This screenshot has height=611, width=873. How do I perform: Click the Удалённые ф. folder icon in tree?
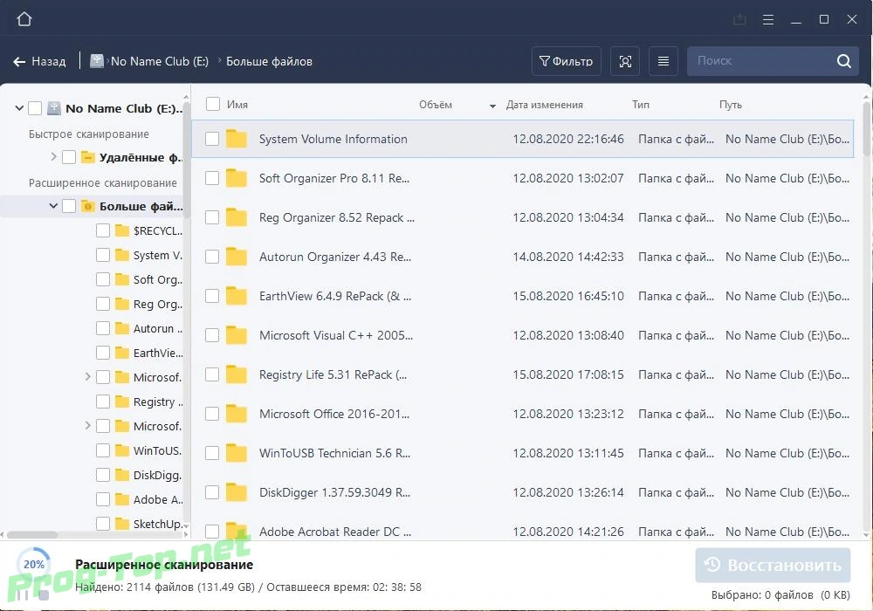pos(88,157)
